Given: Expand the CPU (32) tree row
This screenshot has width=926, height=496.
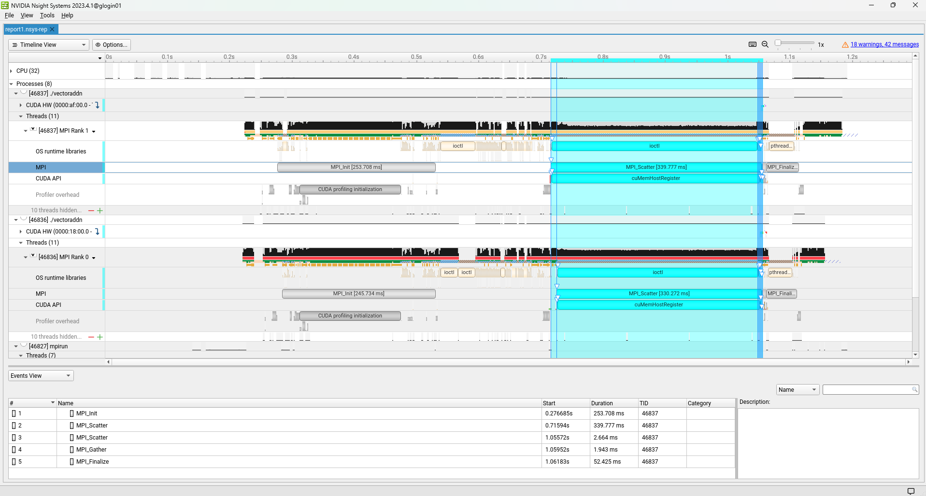Looking at the screenshot, I should click(11, 71).
